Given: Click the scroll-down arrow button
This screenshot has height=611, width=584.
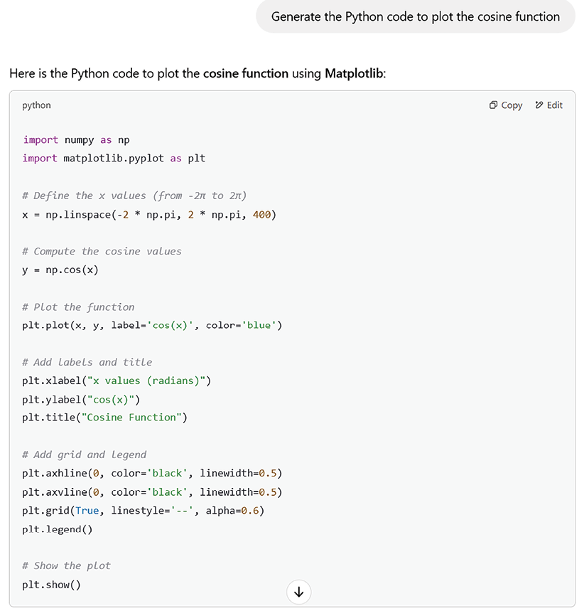Looking at the screenshot, I should [x=298, y=592].
